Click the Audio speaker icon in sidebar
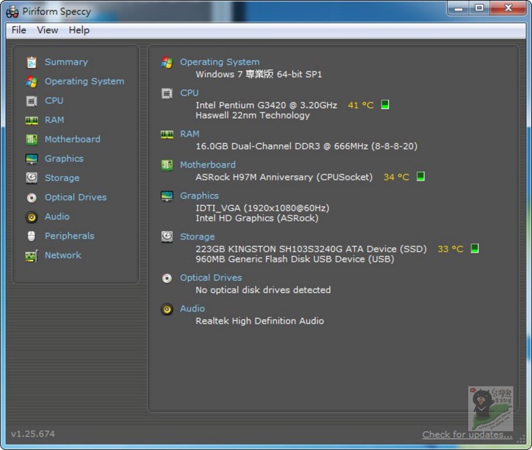Image resolution: width=532 pixels, height=450 pixels. click(32, 217)
